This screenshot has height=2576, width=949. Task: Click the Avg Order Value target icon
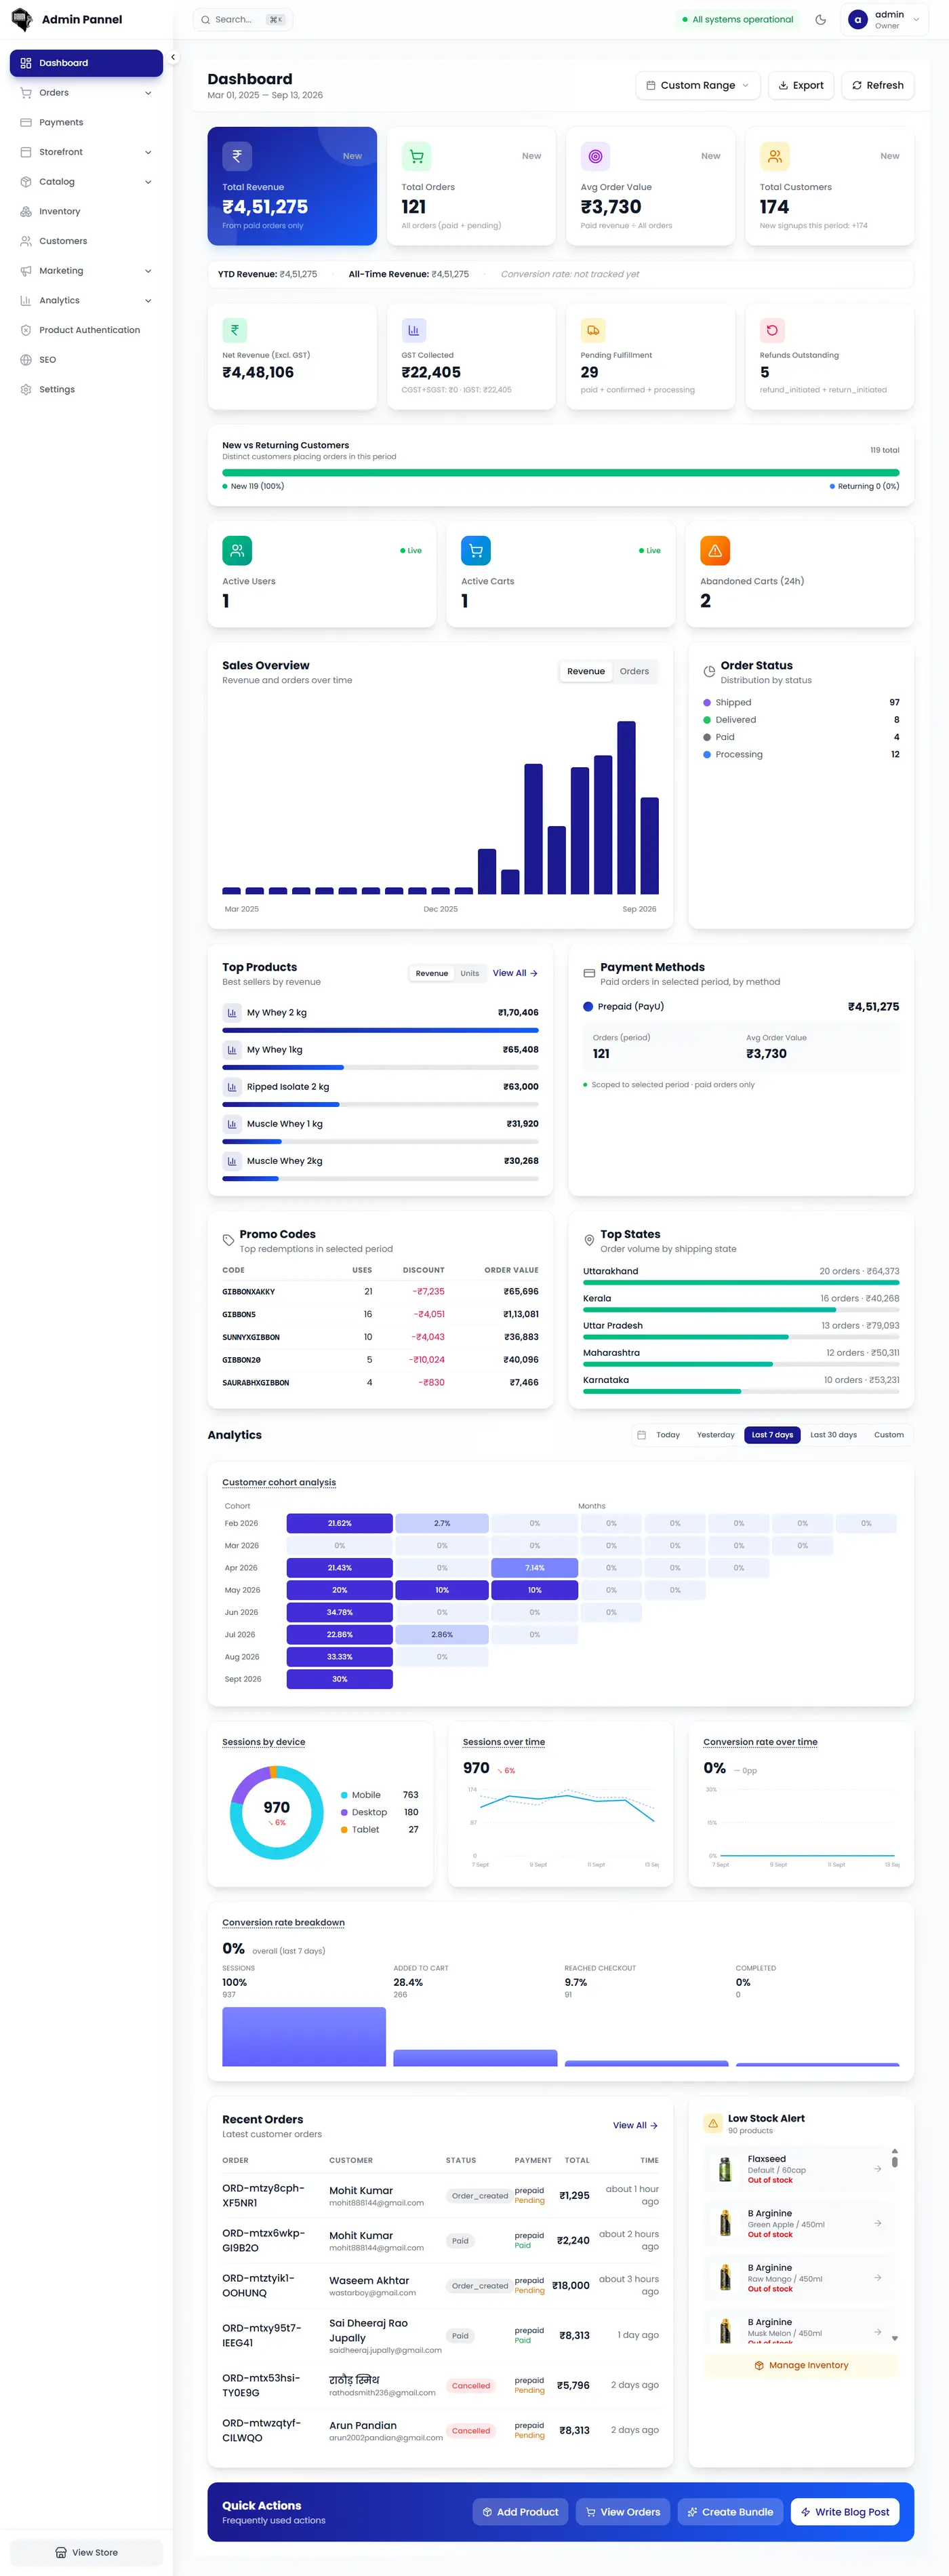tap(595, 156)
